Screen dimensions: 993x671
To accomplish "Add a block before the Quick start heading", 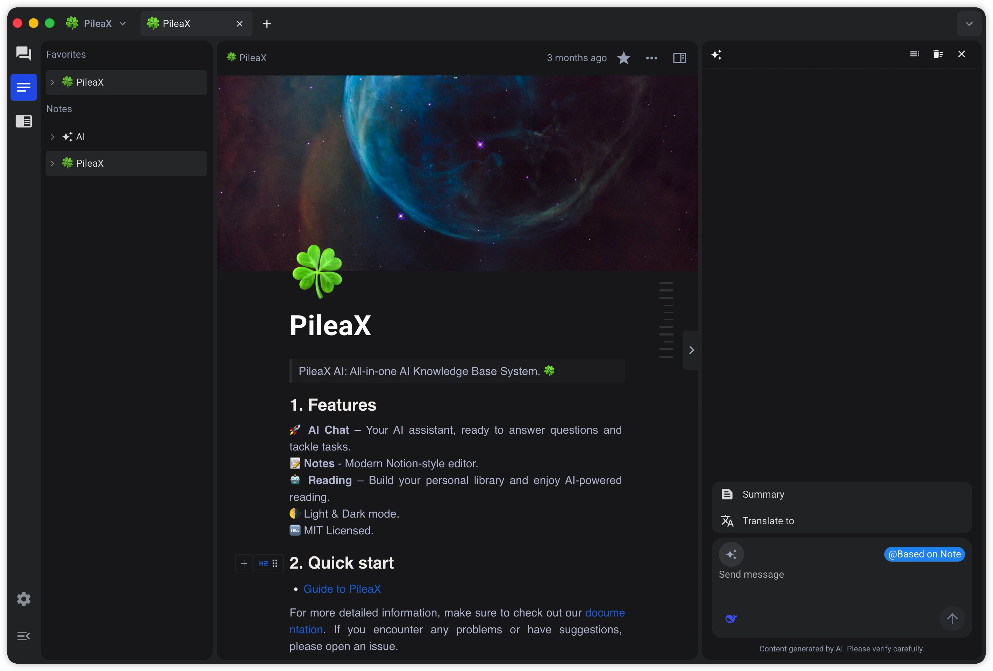I will [x=244, y=563].
